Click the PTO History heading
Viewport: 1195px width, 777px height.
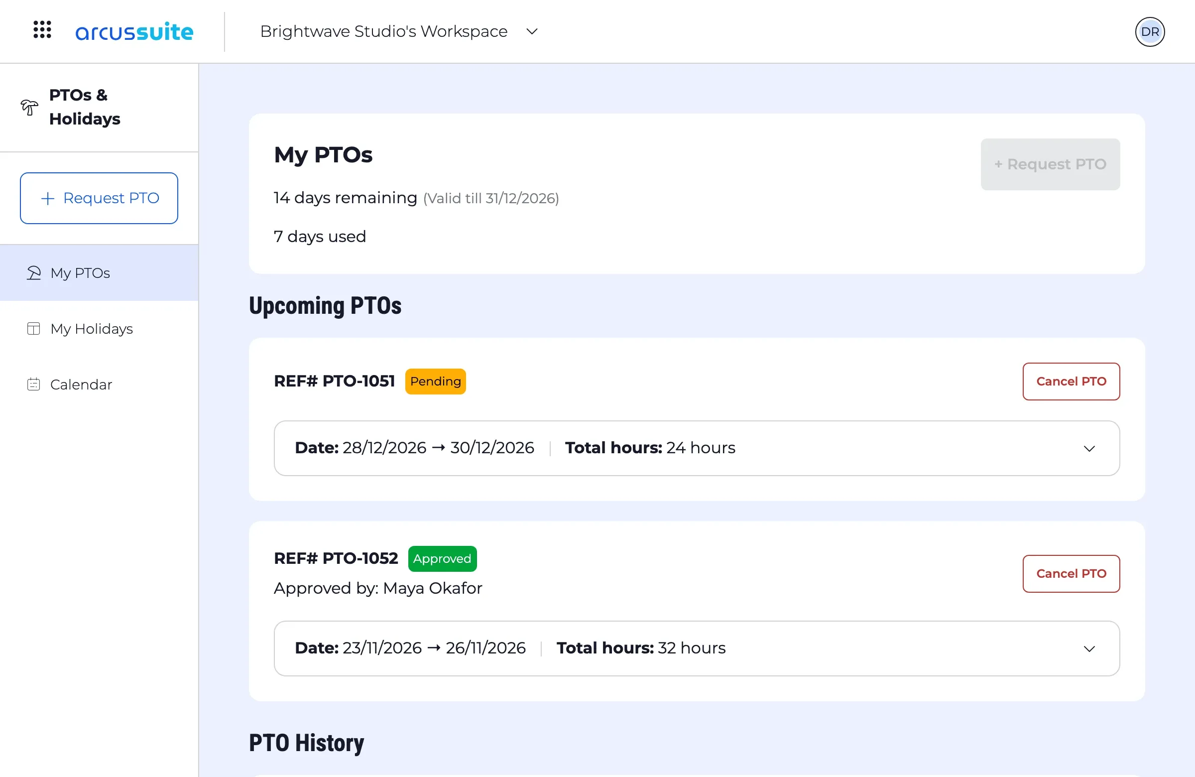tap(306, 743)
